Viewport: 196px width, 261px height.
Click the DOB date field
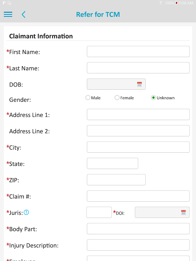[111, 84]
